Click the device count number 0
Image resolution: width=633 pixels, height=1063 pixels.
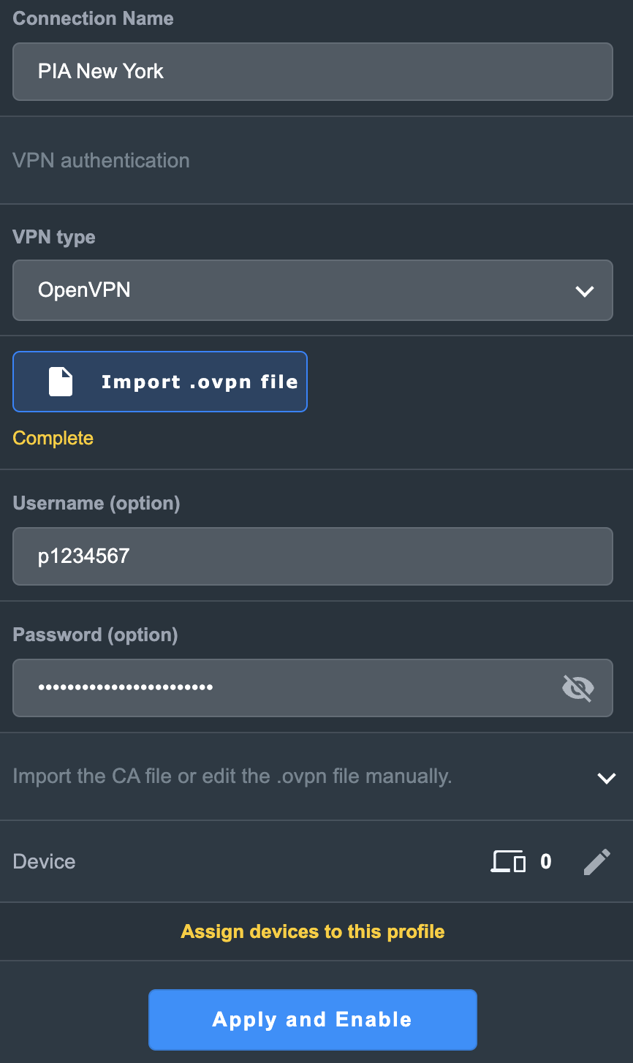(546, 862)
